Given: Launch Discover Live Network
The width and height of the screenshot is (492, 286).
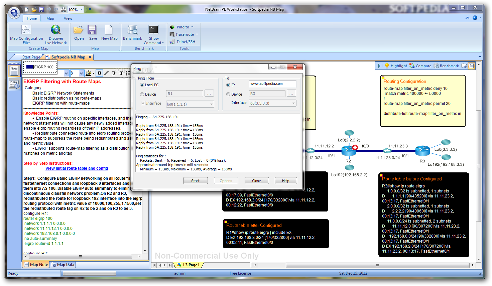Looking at the screenshot, I should coord(56,34).
